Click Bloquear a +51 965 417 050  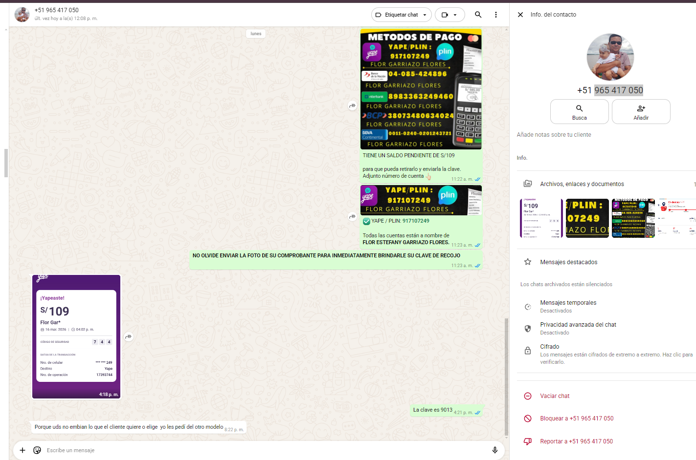click(x=576, y=418)
